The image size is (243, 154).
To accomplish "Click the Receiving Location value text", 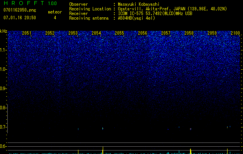I will (x=172, y=9).
